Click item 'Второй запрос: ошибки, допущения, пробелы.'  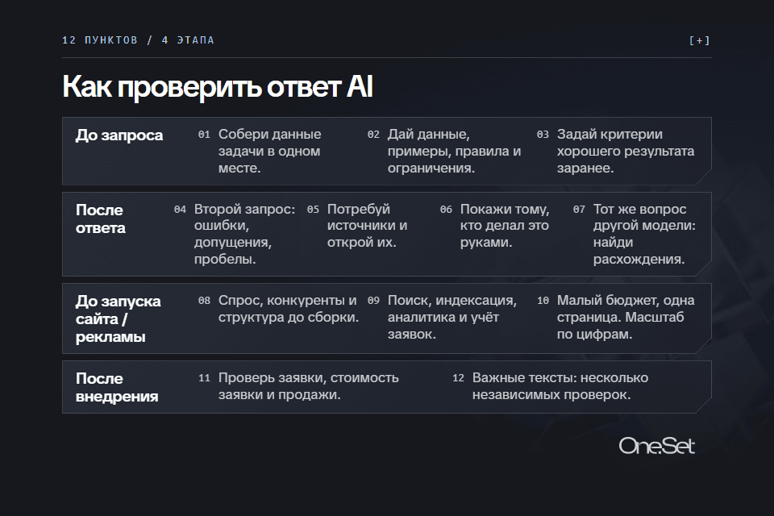click(x=244, y=234)
